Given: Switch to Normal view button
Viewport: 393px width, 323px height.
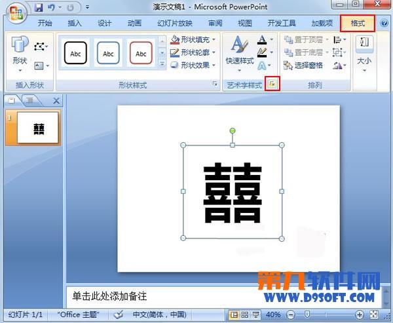Looking at the screenshot, I should click(x=234, y=314).
